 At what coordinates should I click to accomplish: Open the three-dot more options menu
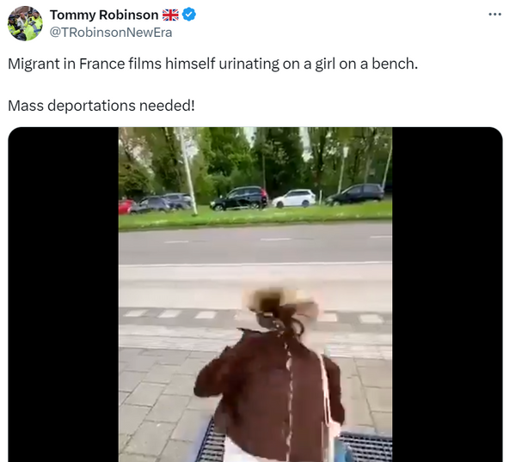point(494,14)
